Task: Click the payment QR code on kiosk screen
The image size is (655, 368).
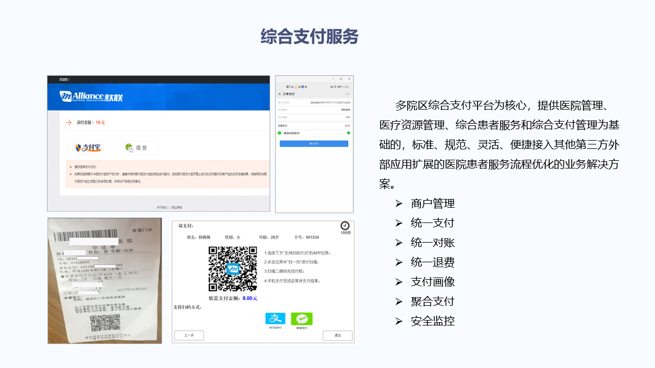Action: pos(233,269)
